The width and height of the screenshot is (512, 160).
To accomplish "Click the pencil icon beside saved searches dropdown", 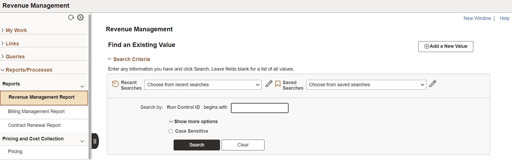I will (x=433, y=84).
